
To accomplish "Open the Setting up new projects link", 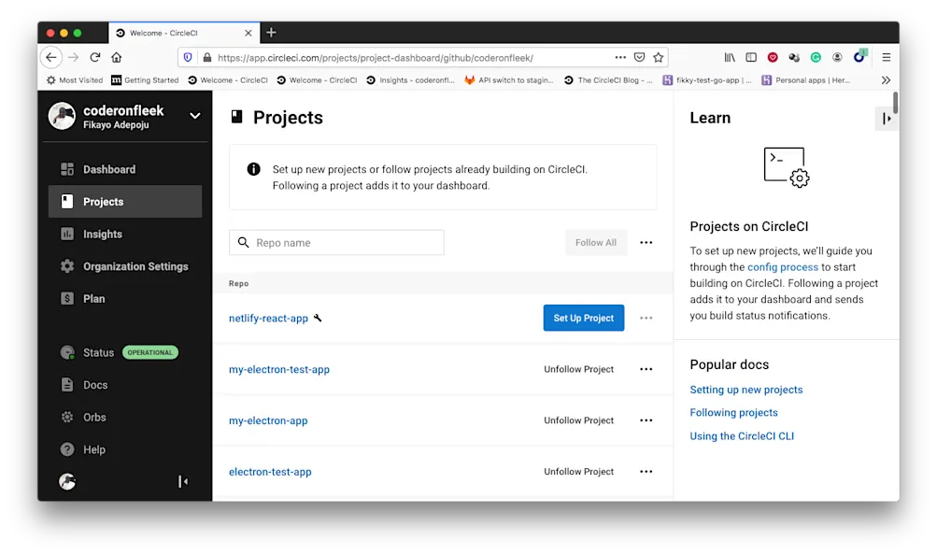I will [x=745, y=390].
